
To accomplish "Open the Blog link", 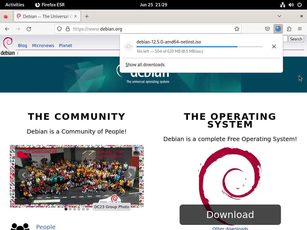I will tap(22, 46).
